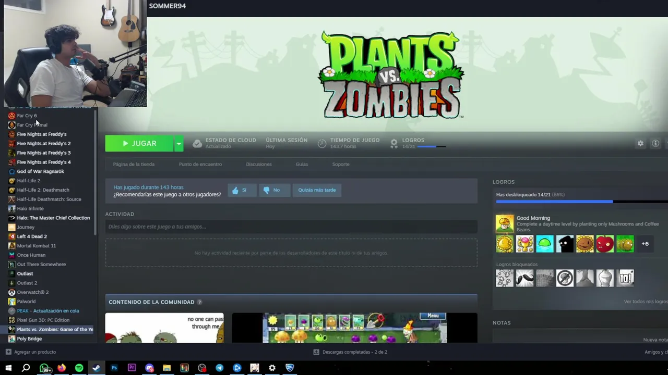Open Soporte tab
668x375 pixels.
(341, 164)
